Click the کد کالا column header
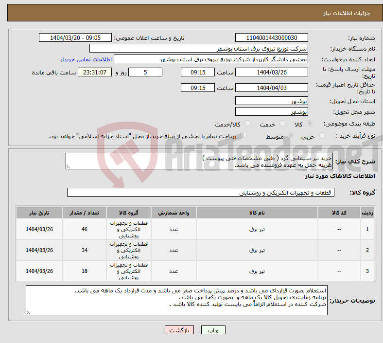 (x=339, y=213)
